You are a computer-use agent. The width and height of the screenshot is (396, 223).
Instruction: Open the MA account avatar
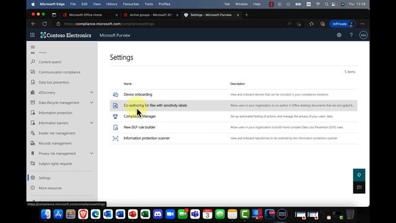pos(363,35)
